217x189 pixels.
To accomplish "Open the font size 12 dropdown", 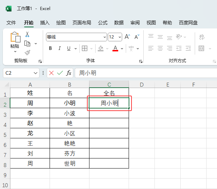I will click(120, 37).
